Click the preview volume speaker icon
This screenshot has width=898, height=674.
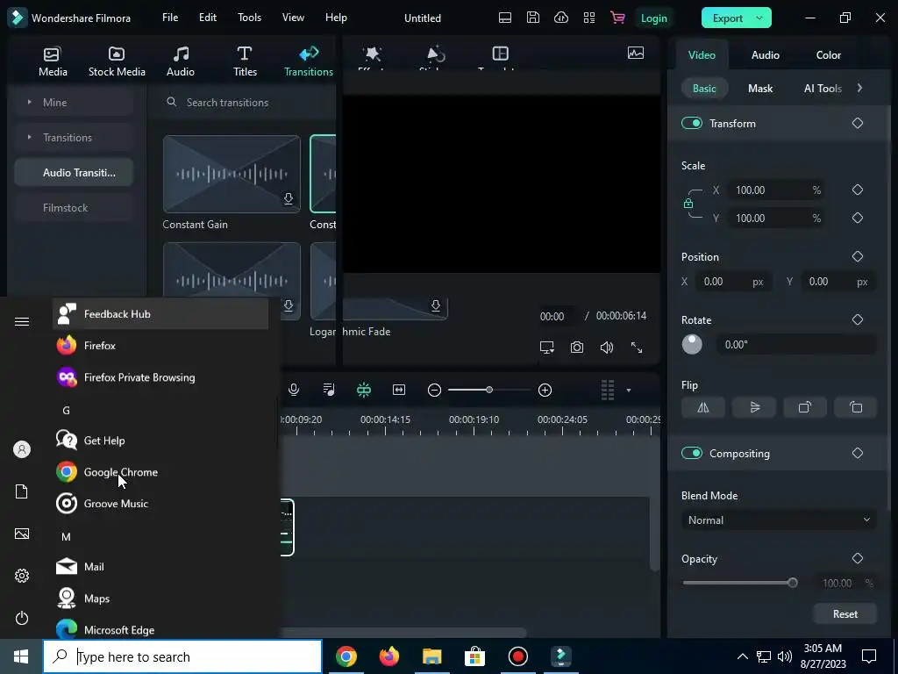(x=607, y=348)
